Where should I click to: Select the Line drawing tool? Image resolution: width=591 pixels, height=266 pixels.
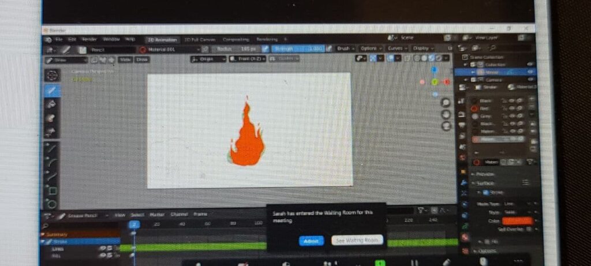click(x=52, y=148)
